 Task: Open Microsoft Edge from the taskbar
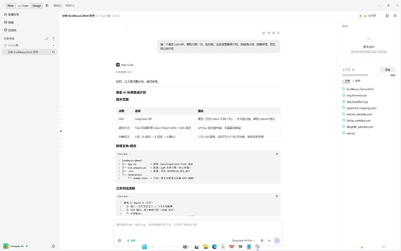(x=214, y=247)
